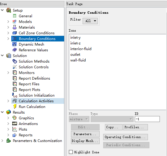Click the Cell Zone Conditions icon
Image resolution: width=167 pixels, height=156 pixels.
[15, 33]
